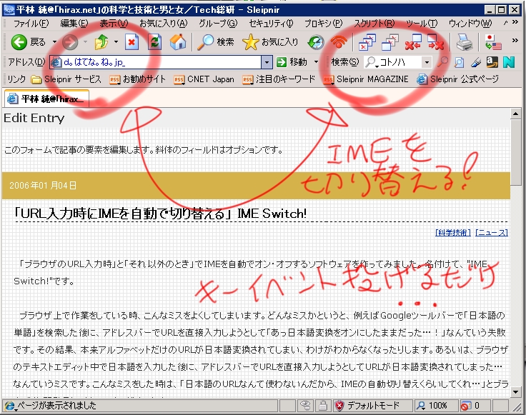Click the 移動 go button
This screenshot has width=526, height=415.
coord(293,62)
